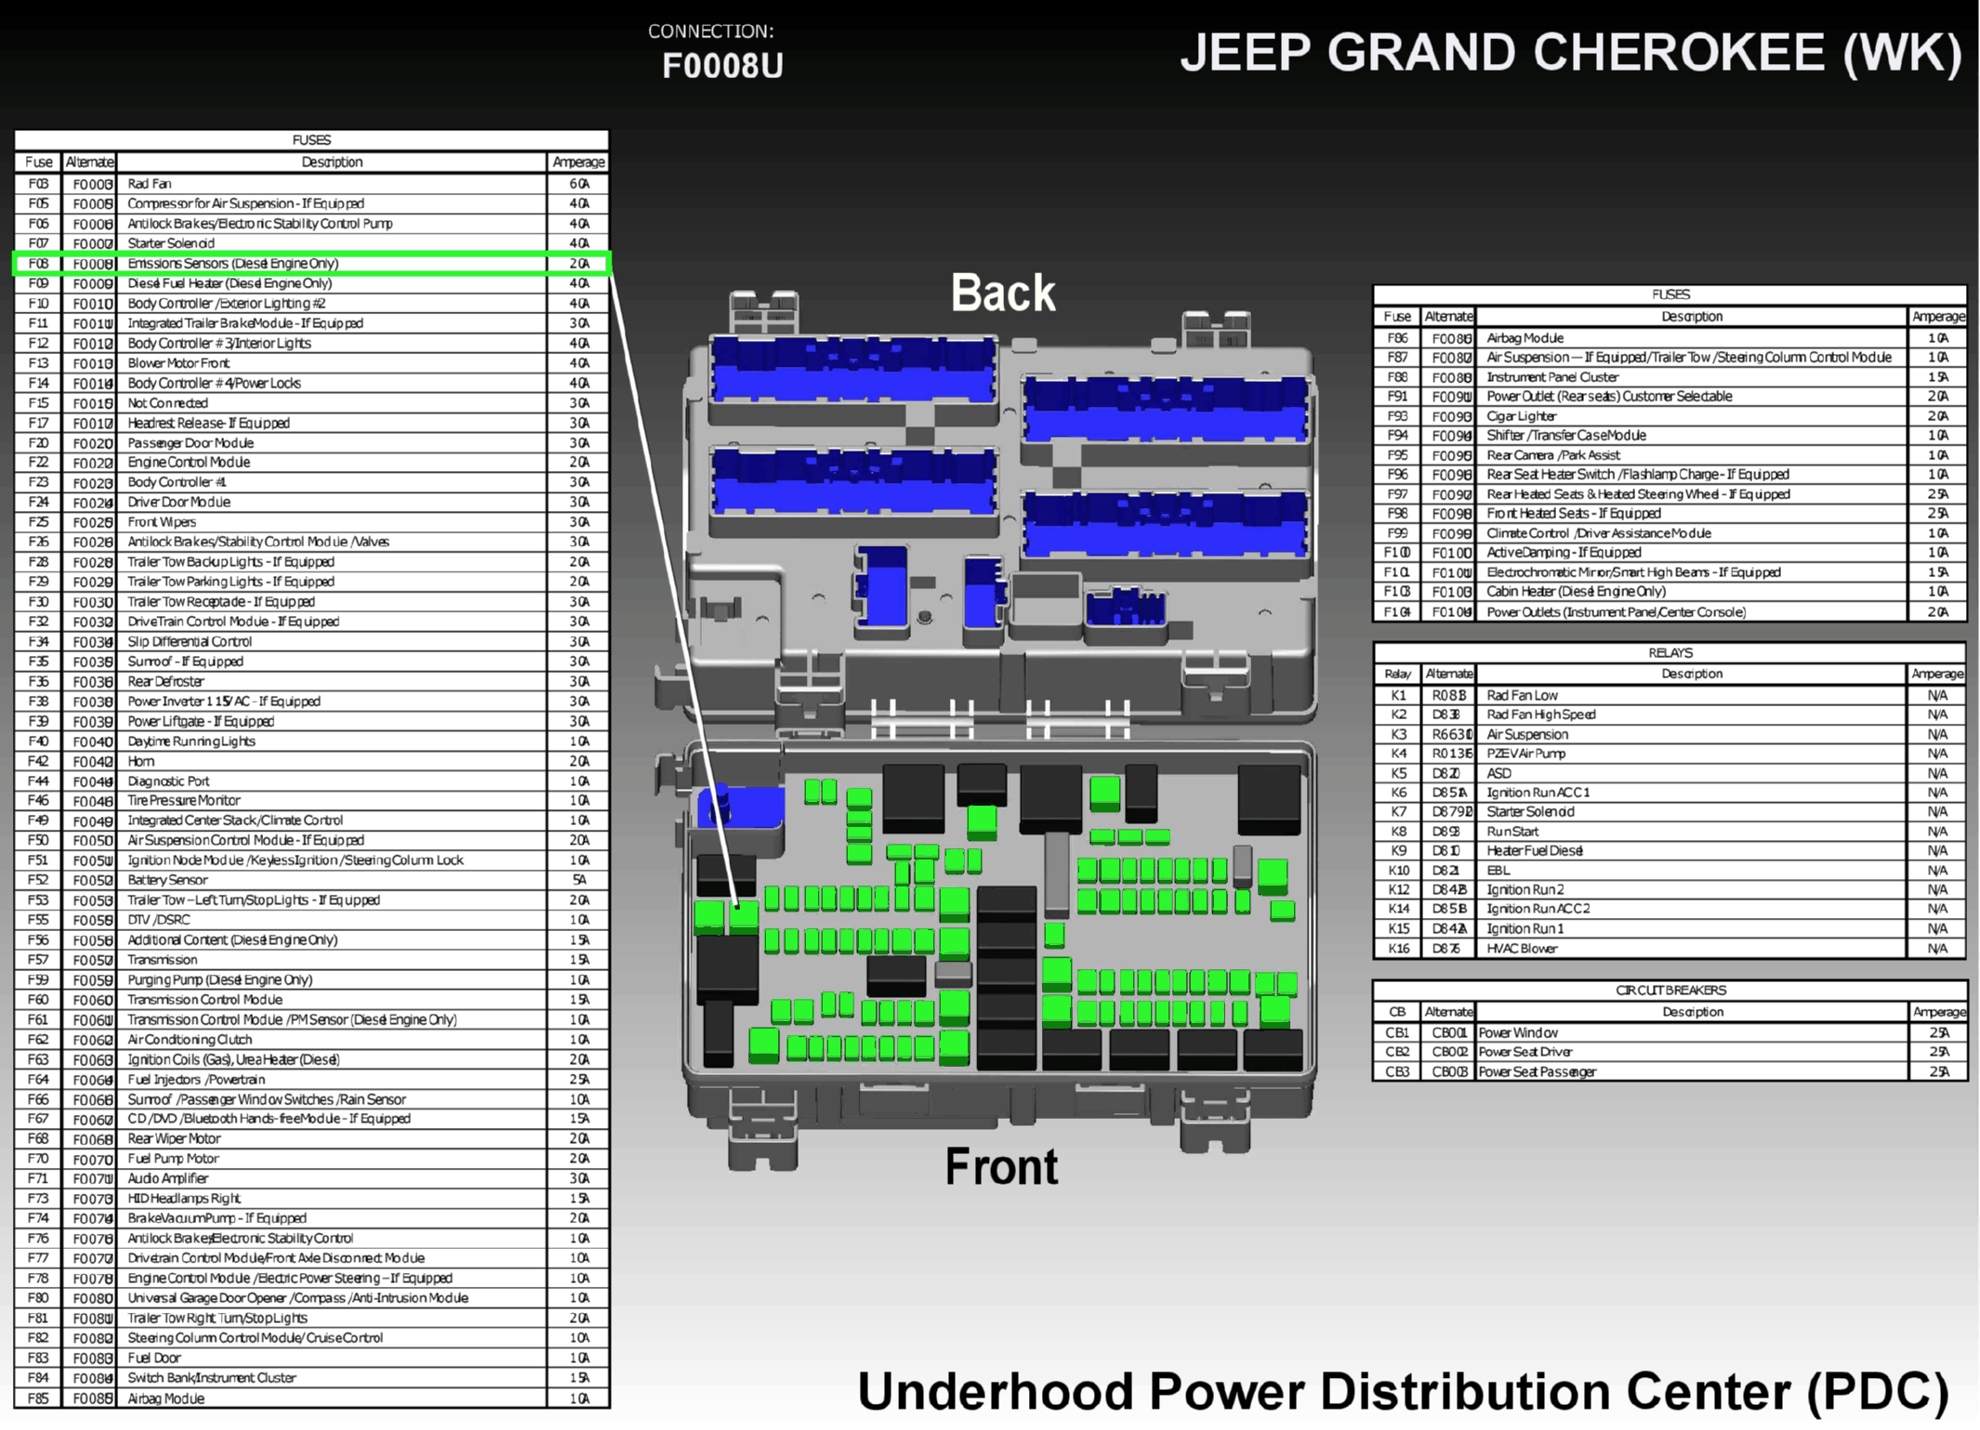Select the "Power Seat Driver" breaker description
Image resolution: width=1980 pixels, height=1430 pixels.
point(1525,1053)
